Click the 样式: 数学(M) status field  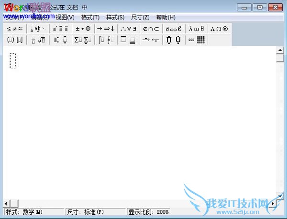click(34, 212)
